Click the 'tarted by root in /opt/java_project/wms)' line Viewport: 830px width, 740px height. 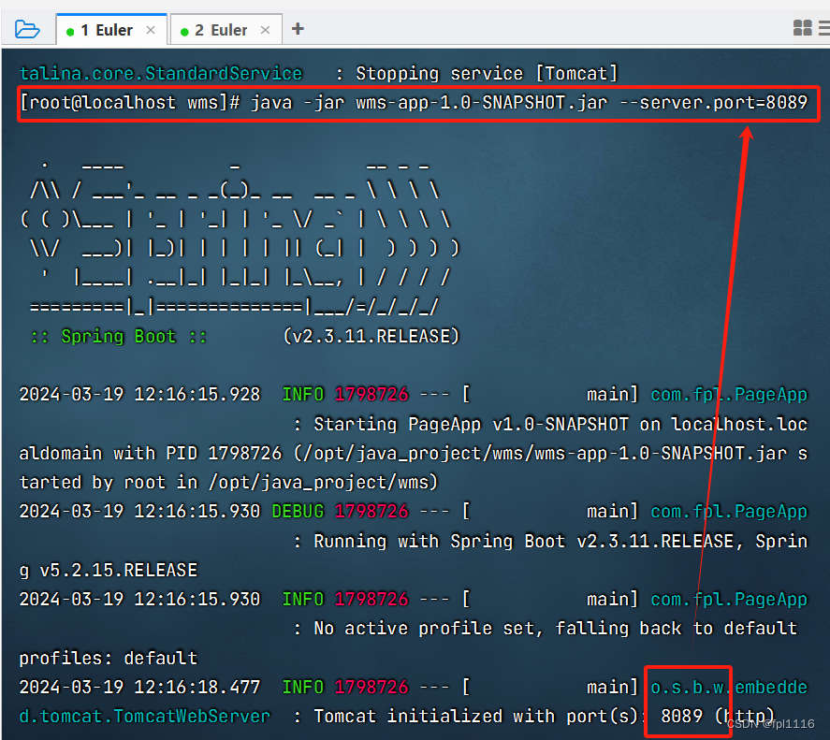[x=228, y=482]
